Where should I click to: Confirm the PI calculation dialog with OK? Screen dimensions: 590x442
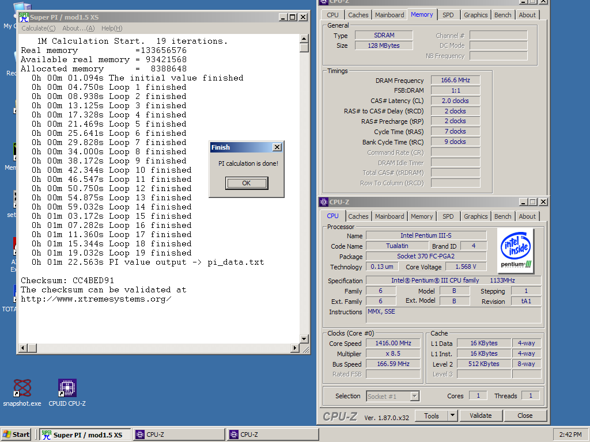pos(247,183)
